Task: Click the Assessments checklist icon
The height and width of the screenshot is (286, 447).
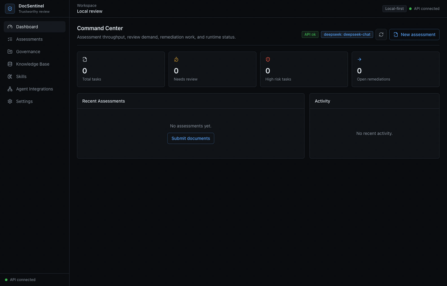Action: [10, 39]
